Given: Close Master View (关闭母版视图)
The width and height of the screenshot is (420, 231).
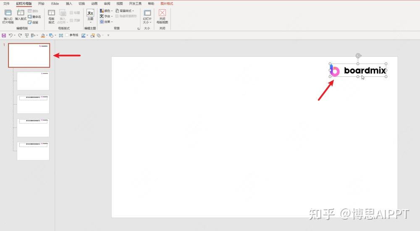Looking at the screenshot, I should [162, 17].
